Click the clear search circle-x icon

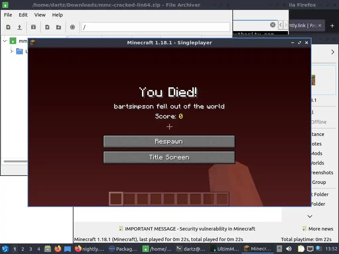point(273,25)
